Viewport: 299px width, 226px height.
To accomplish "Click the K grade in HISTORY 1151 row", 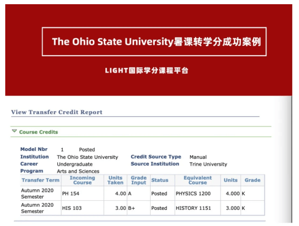I will [x=243, y=208].
